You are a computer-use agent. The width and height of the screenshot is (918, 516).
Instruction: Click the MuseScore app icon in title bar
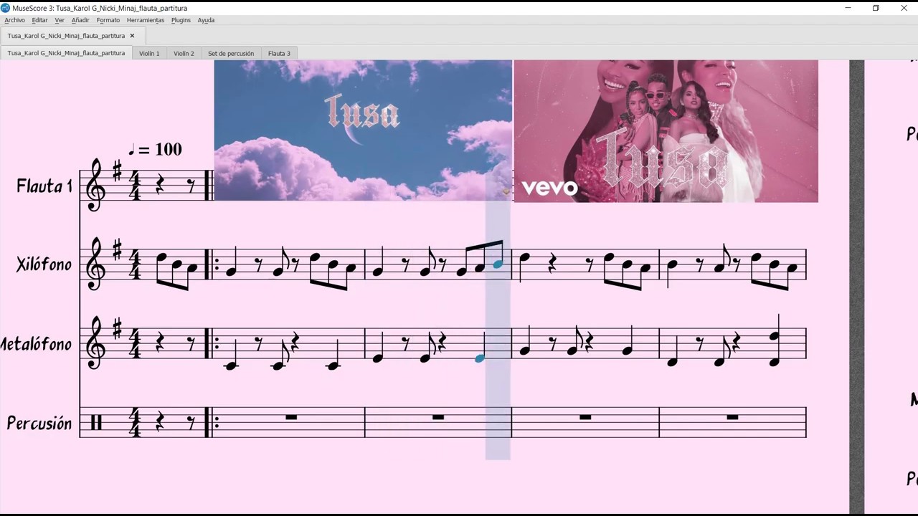(x=6, y=8)
